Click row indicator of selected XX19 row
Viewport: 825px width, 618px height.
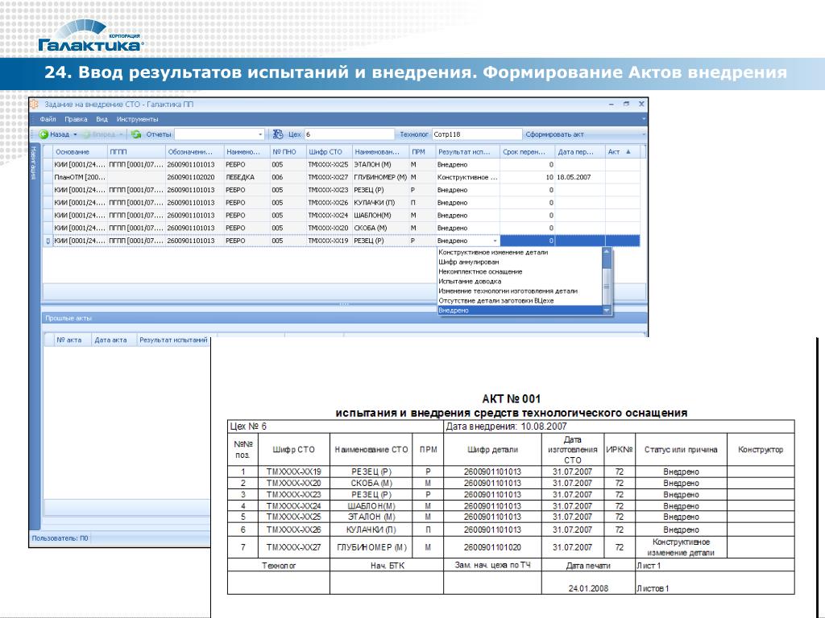[x=48, y=241]
